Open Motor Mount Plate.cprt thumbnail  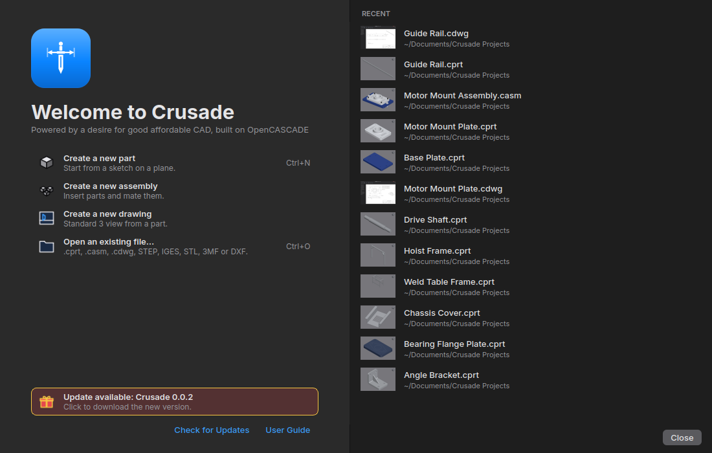378,131
